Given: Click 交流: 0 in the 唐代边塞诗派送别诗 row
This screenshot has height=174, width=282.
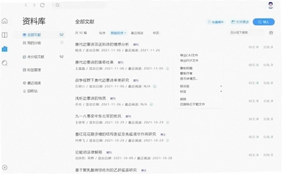Looking at the screenshot, I should coord(268,47).
